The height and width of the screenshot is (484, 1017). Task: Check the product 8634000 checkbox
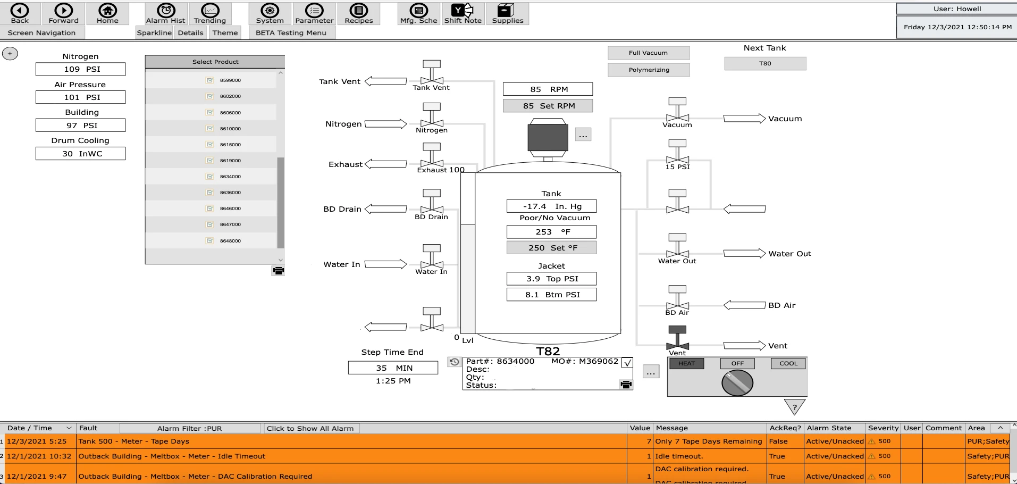pyautogui.click(x=210, y=176)
